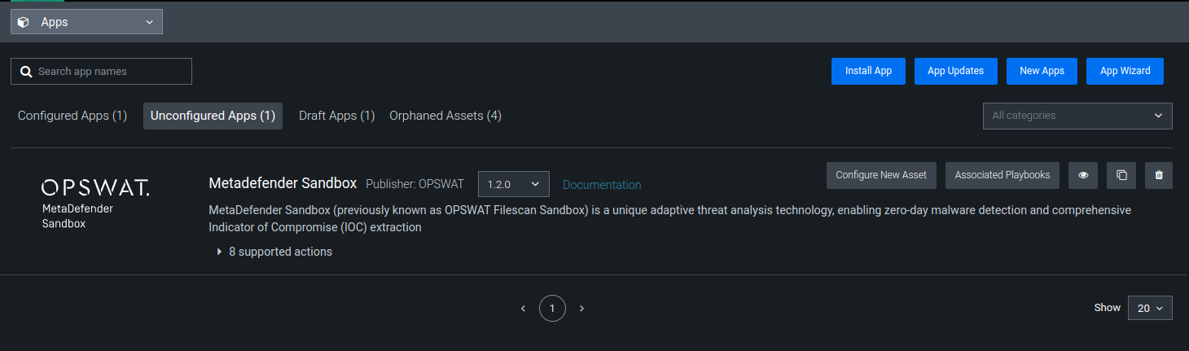The height and width of the screenshot is (351, 1189).
Task: Go to next page with right chevron
Action: pyautogui.click(x=581, y=309)
